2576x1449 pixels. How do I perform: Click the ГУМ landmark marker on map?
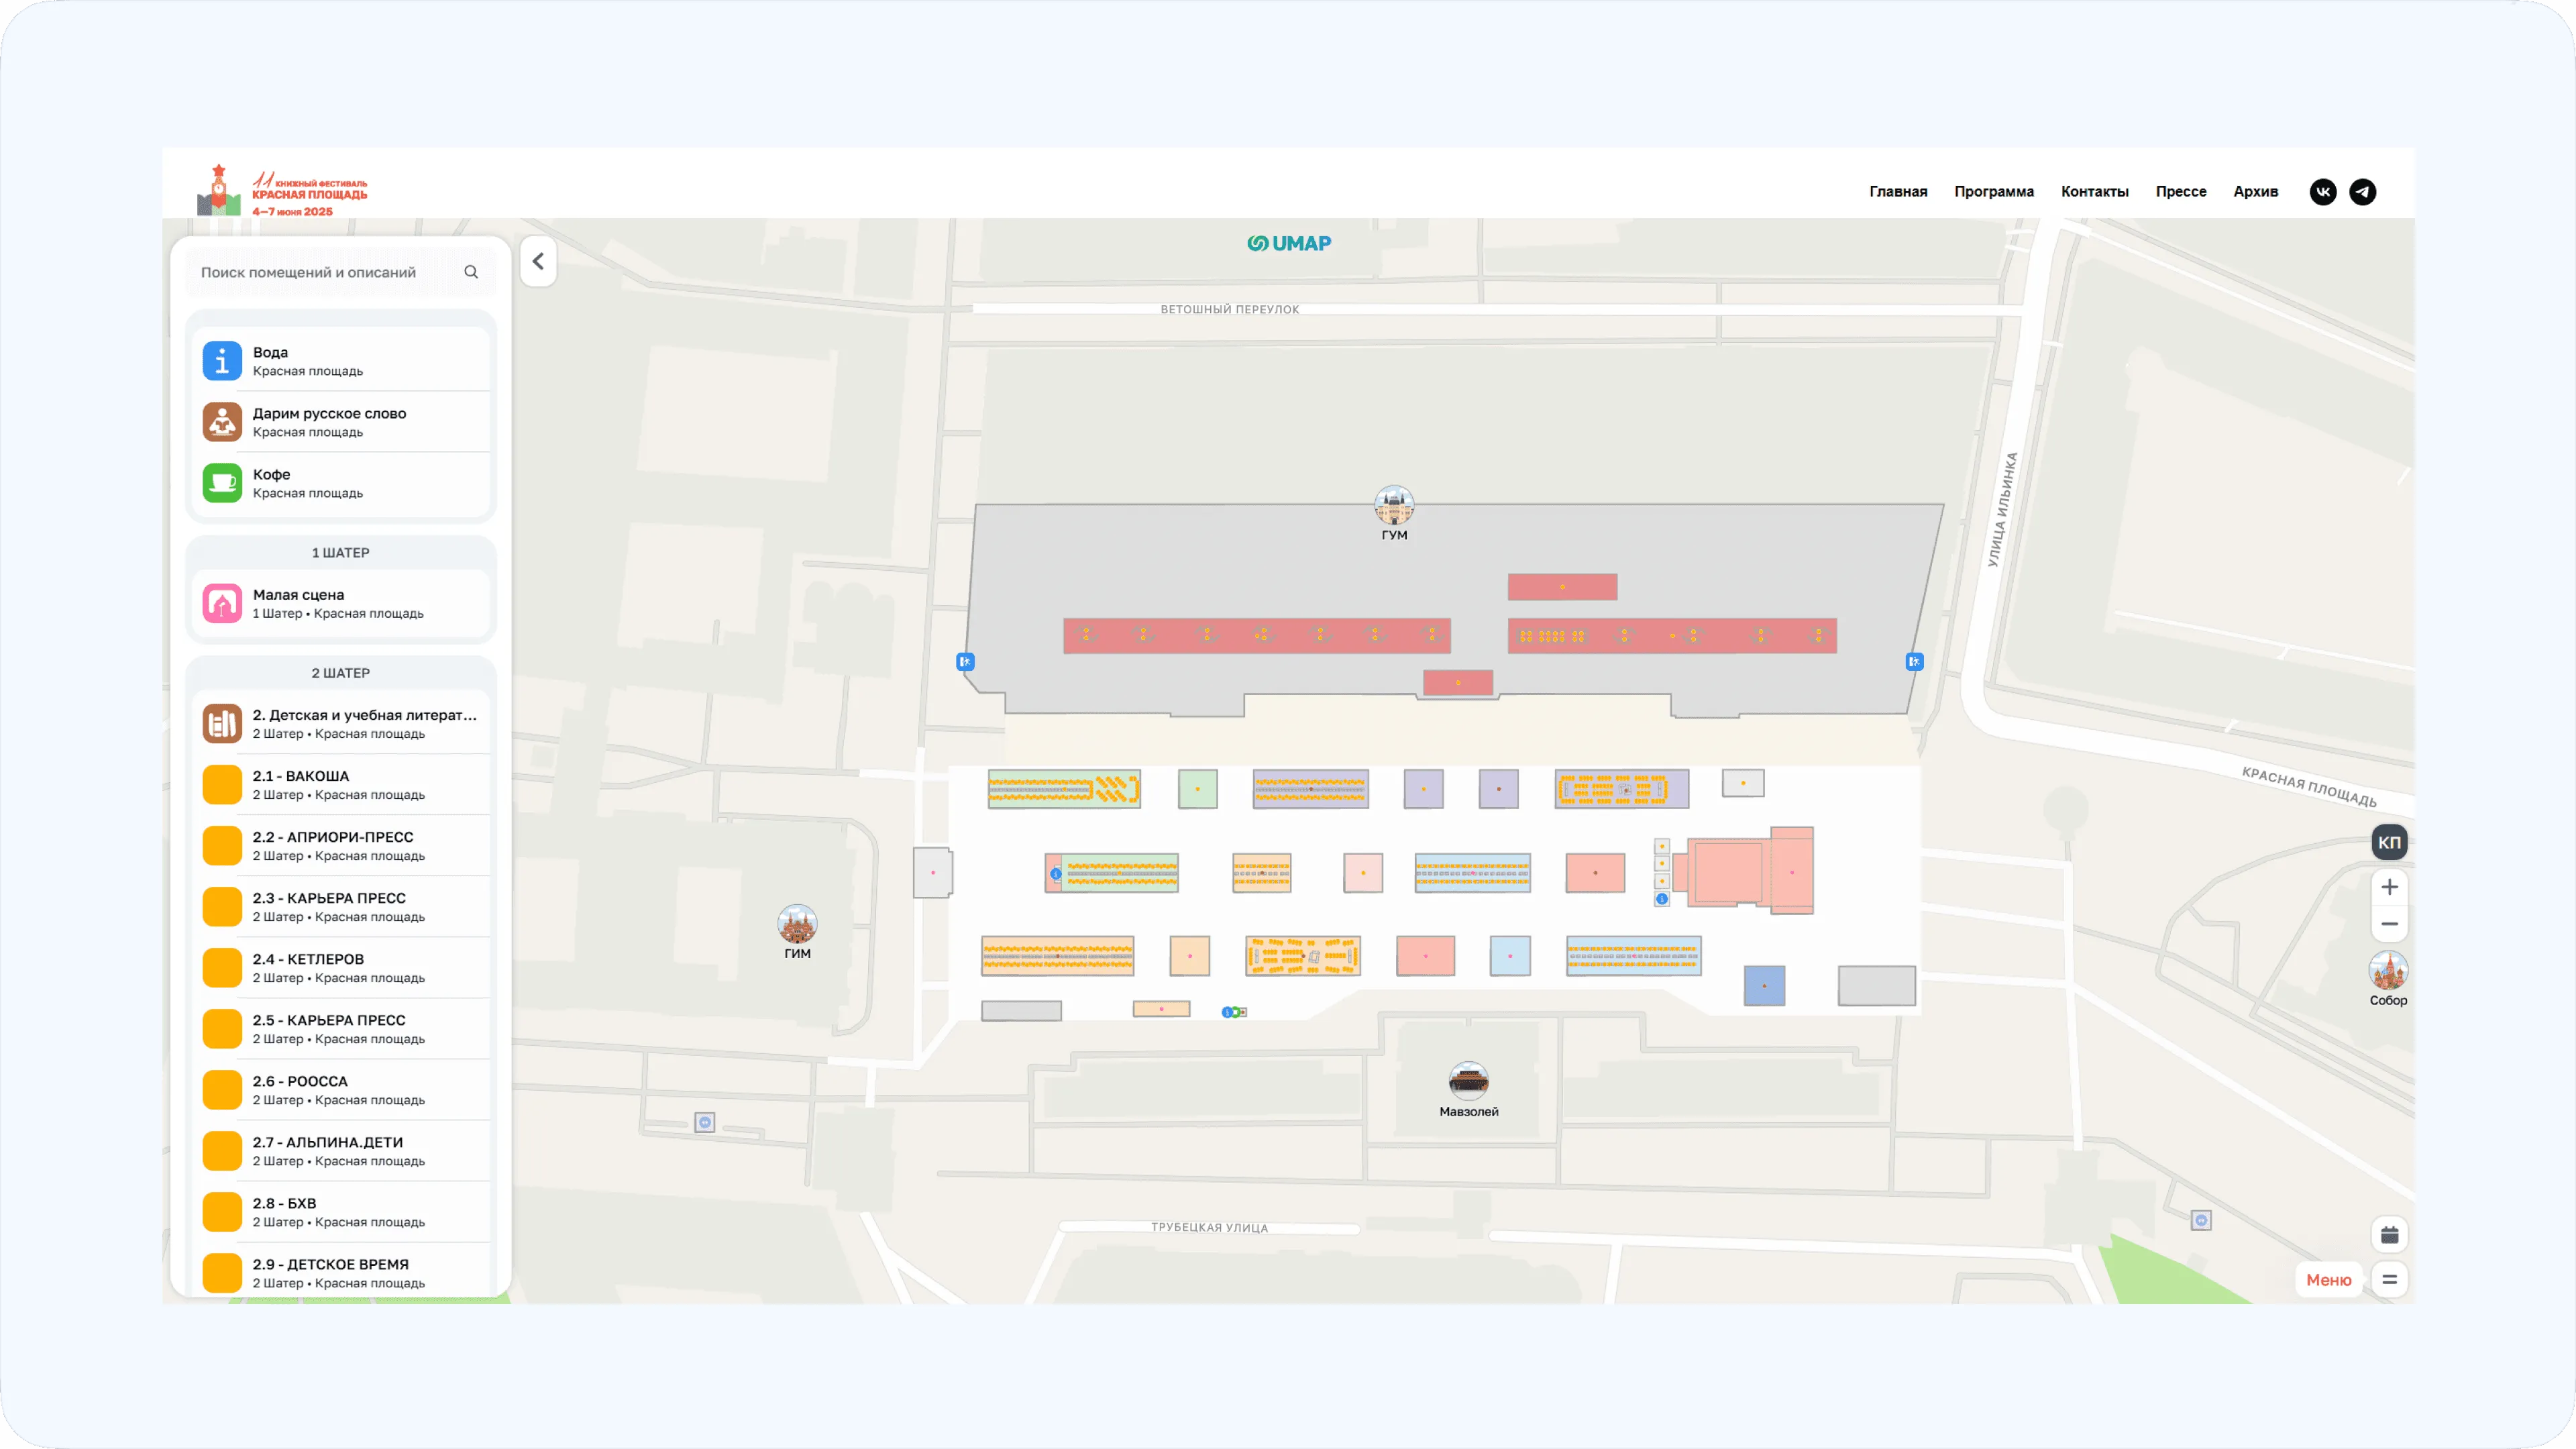pyautogui.click(x=1394, y=506)
